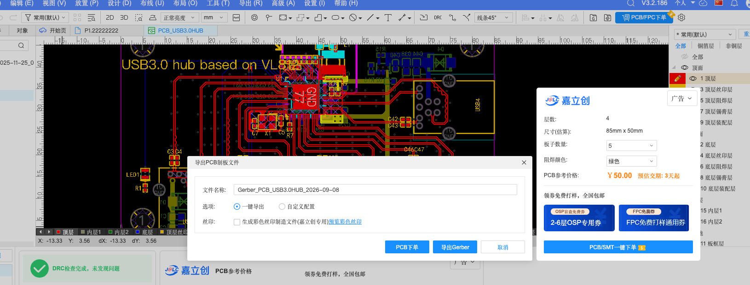Select the pad placement tool
The height and width of the screenshot is (285, 750).
click(x=269, y=17)
